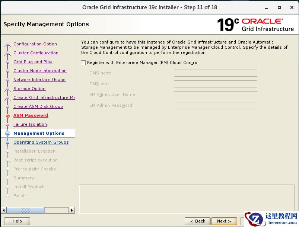
Task: Click the Prerequisite Checks disabled step
Action: coord(35,169)
